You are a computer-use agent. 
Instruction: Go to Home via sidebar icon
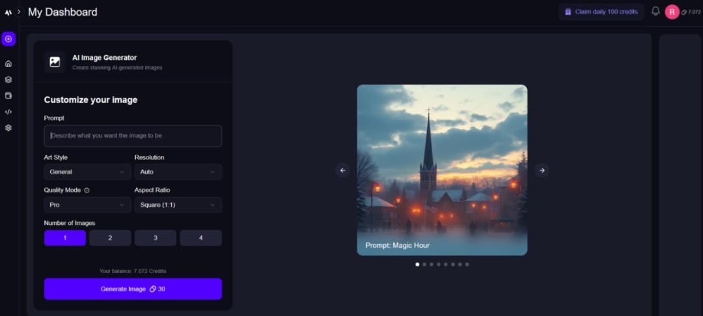click(8, 64)
